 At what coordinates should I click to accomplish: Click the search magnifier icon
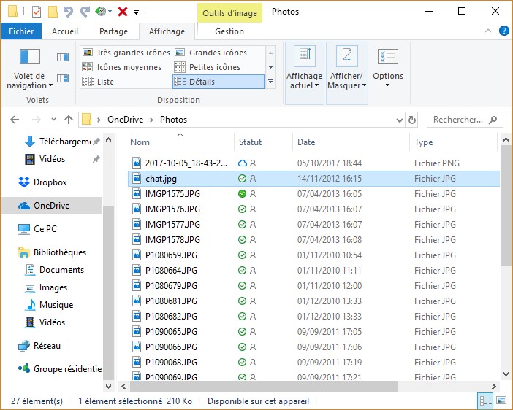pyautogui.click(x=493, y=120)
